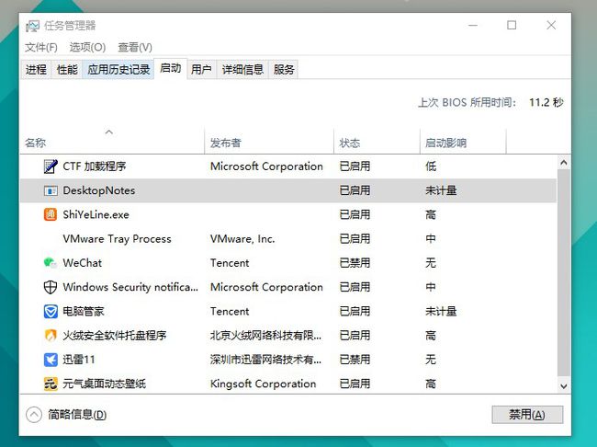597x447 pixels.
Task: Click the WeChat green icon
Action: [x=51, y=263]
